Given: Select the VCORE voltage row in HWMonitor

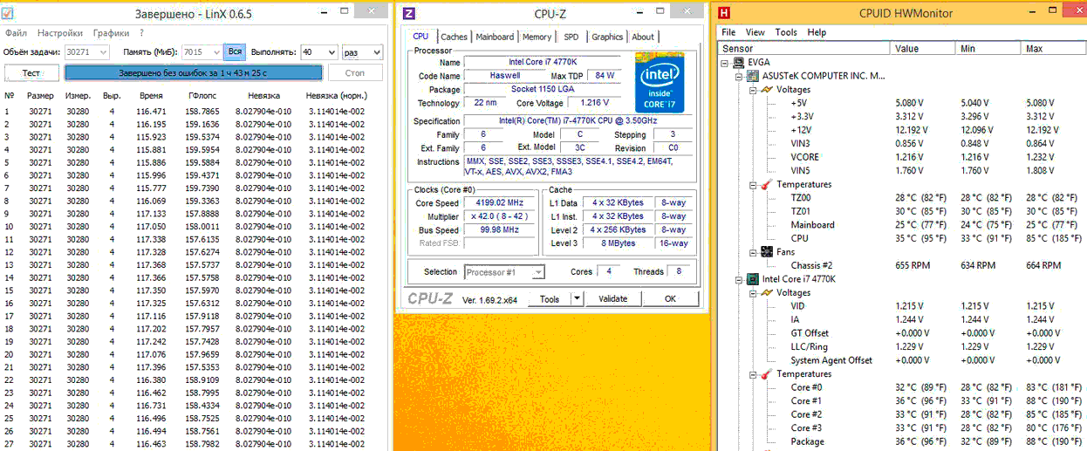Looking at the screenshot, I should [902, 157].
